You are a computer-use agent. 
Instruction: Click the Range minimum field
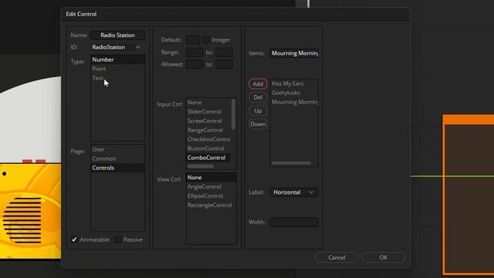[x=195, y=53]
